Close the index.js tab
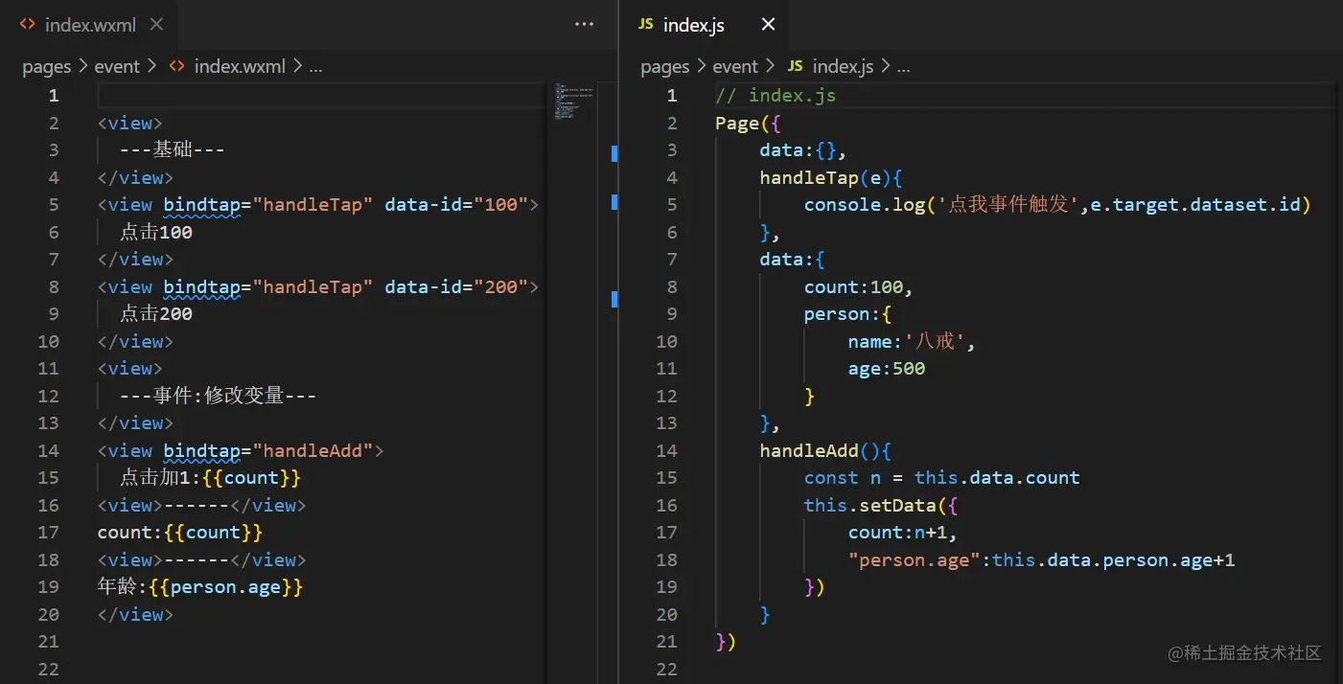 pos(768,25)
